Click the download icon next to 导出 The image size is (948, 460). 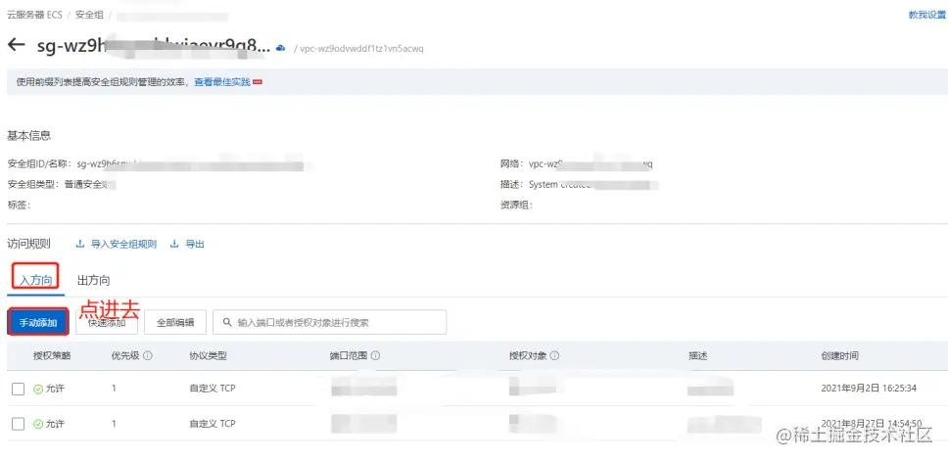174,245
